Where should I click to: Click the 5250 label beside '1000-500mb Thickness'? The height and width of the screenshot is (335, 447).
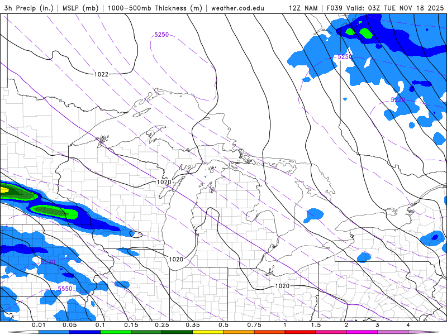point(161,35)
